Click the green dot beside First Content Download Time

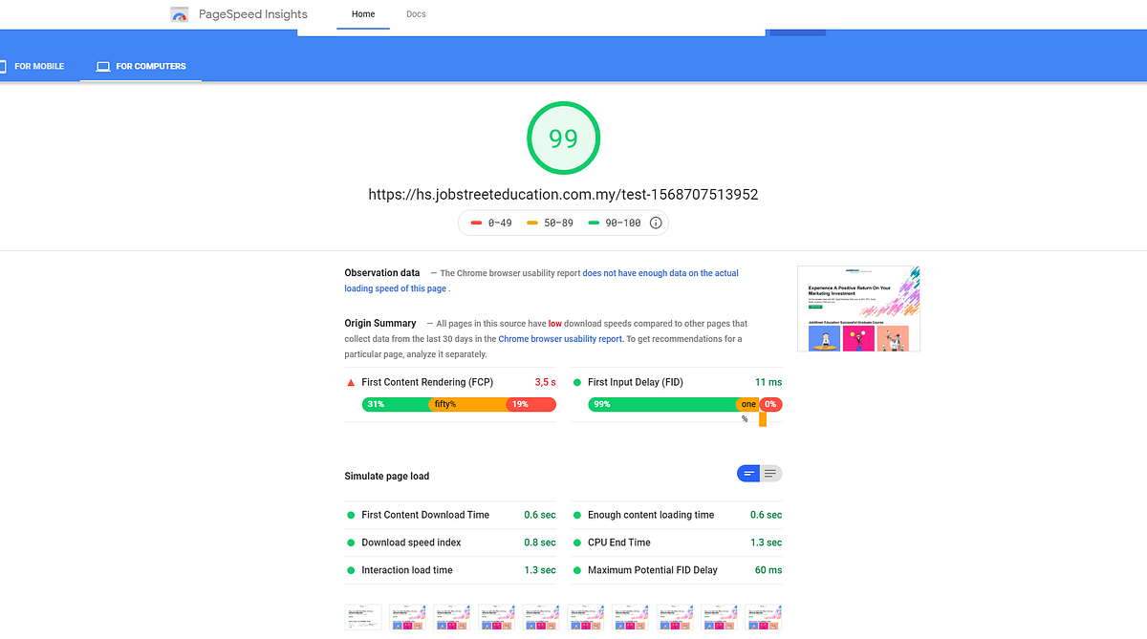coord(351,515)
